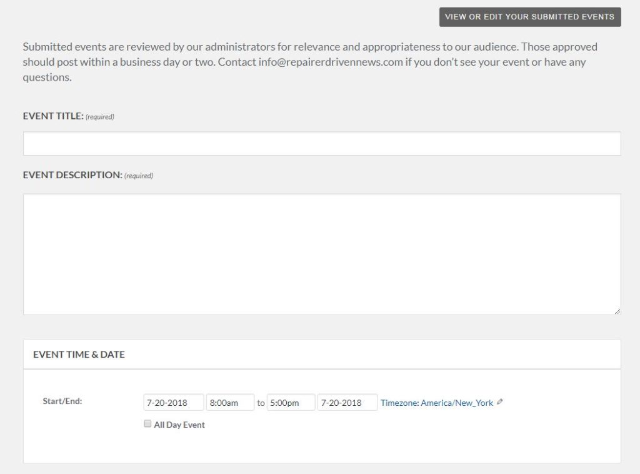Select the 8:00am start time field
Screen dimensions: 640x474
(x=230, y=403)
